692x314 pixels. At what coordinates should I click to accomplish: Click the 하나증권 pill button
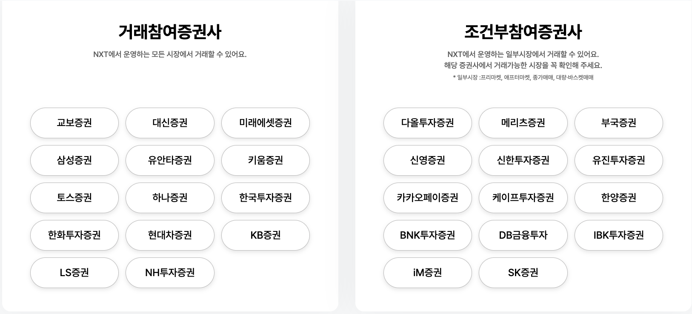point(170,198)
